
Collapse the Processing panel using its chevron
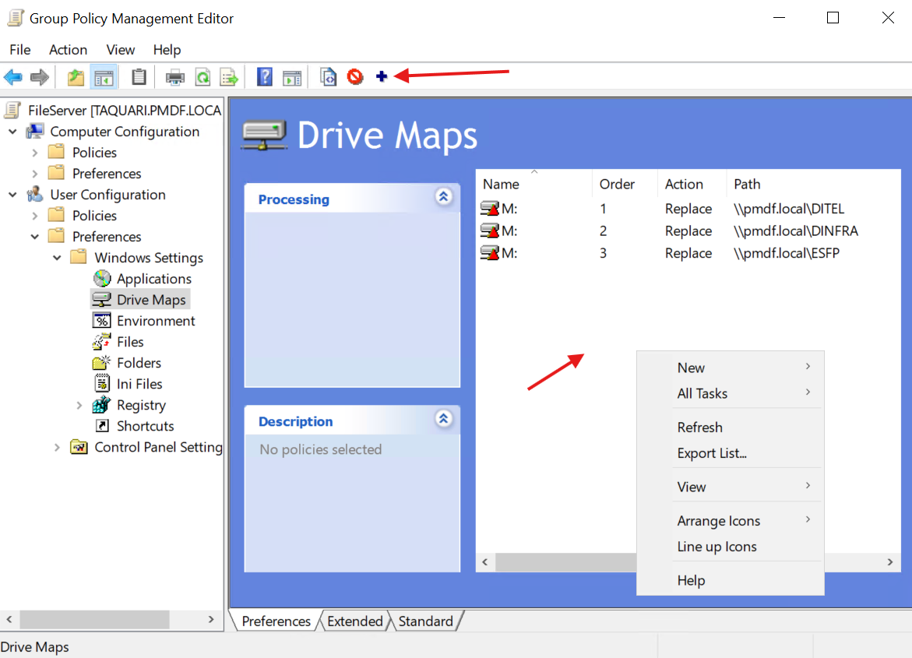443,197
